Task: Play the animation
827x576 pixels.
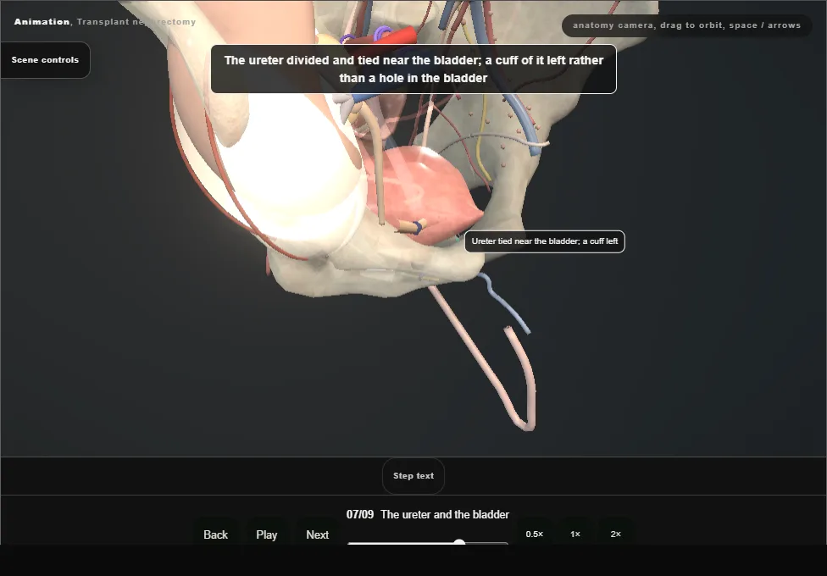Action: pyautogui.click(x=267, y=534)
